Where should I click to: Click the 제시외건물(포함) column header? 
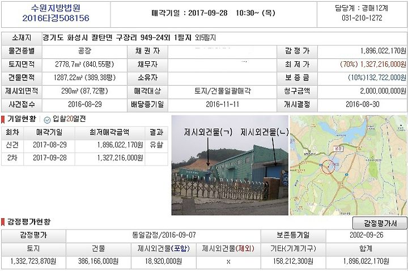[x=164, y=249]
